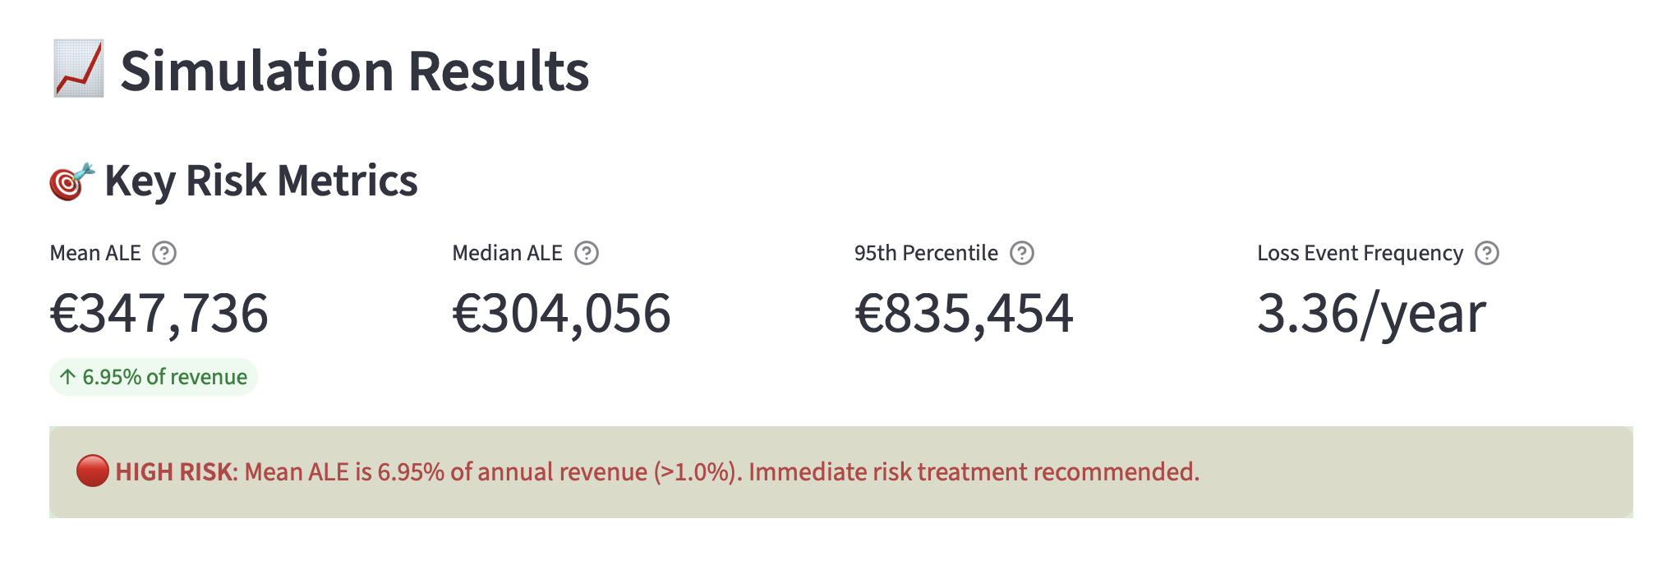Show help for Median ALE
1676x565 pixels.
tap(586, 253)
